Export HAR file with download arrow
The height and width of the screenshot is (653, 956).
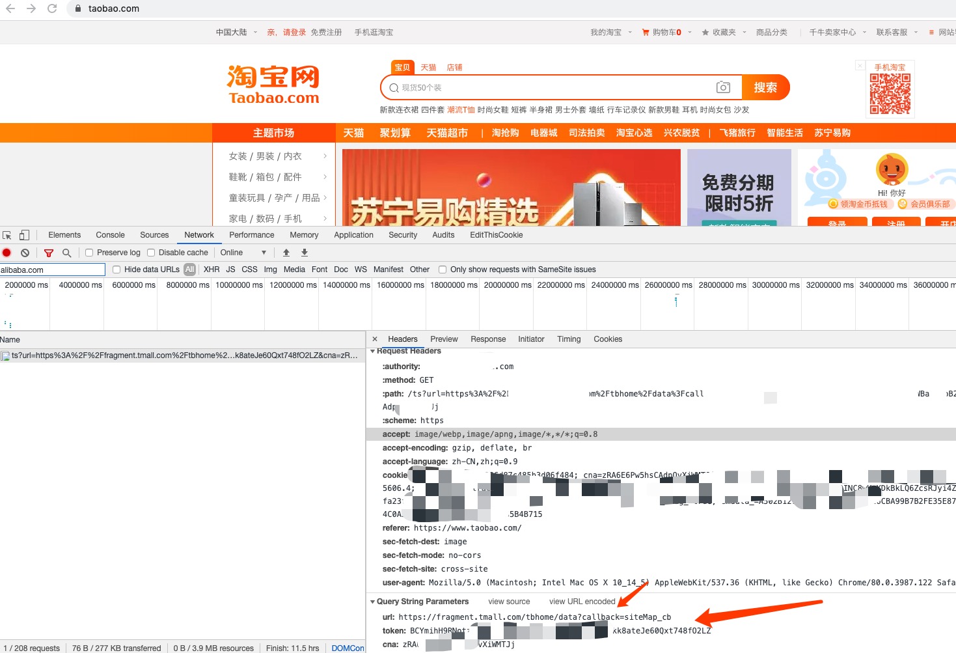[305, 253]
